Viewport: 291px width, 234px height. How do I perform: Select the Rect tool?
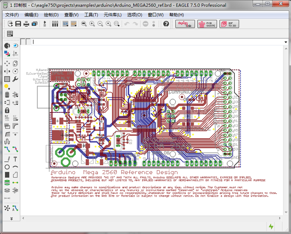[x=7, y=175]
